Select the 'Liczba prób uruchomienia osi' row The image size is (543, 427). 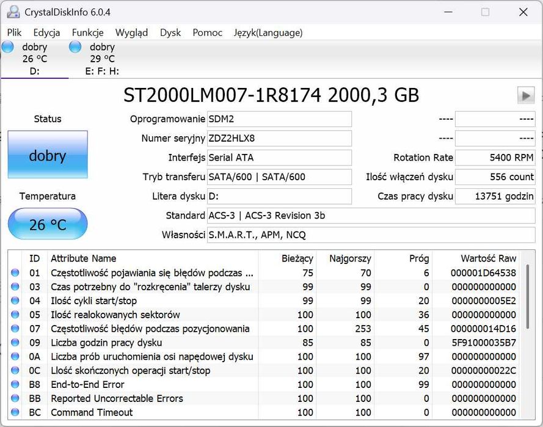(x=263, y=357)
